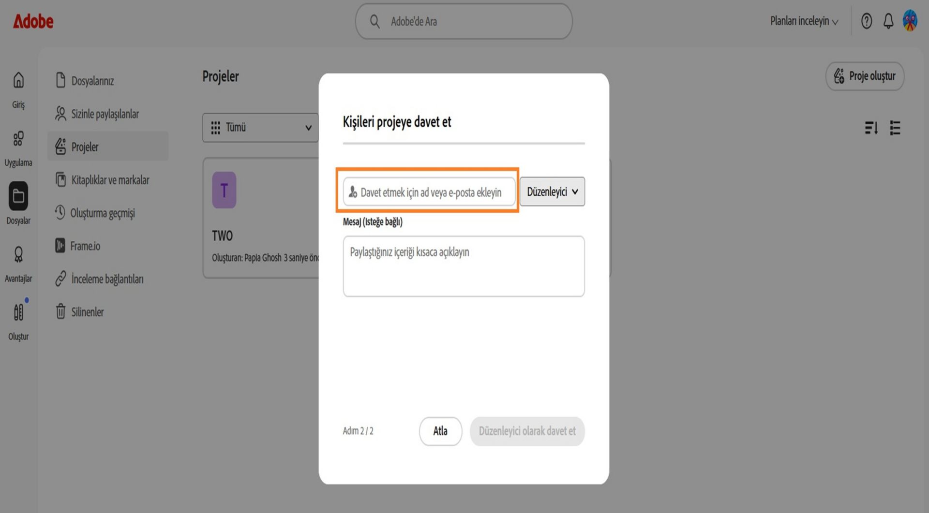
Task: Open the Giriş home icon
Action: (18, 80)
